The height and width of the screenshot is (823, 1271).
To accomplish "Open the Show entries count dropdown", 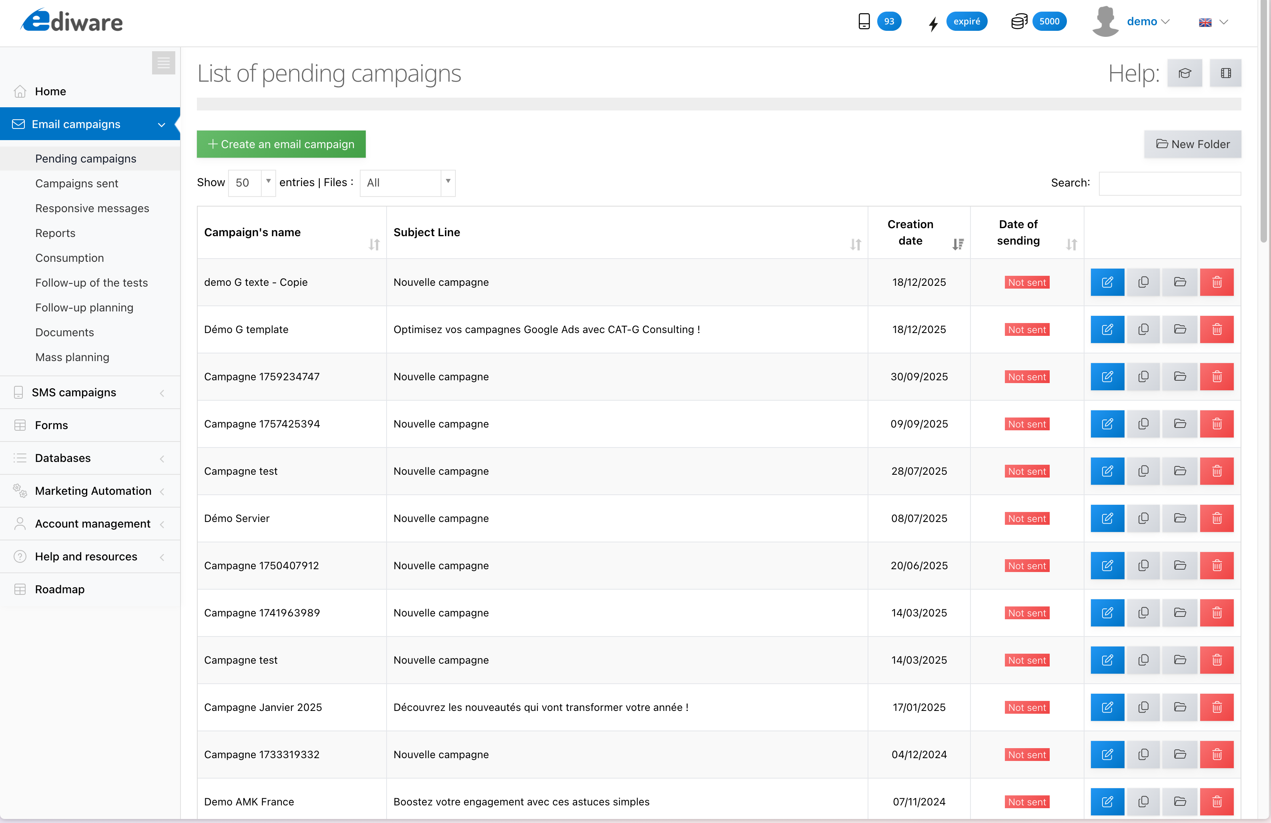I will (x=252, y=183).
